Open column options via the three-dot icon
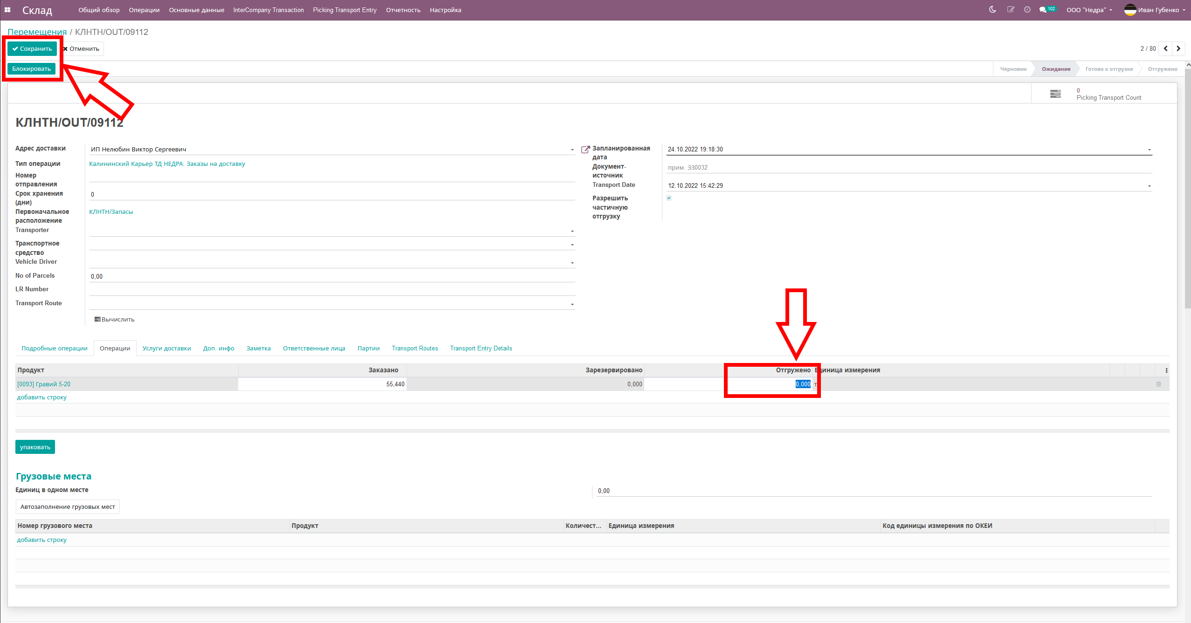The height and width of the screenshot is (623, 1191). pyautogui.click(x=1166, y=370)
